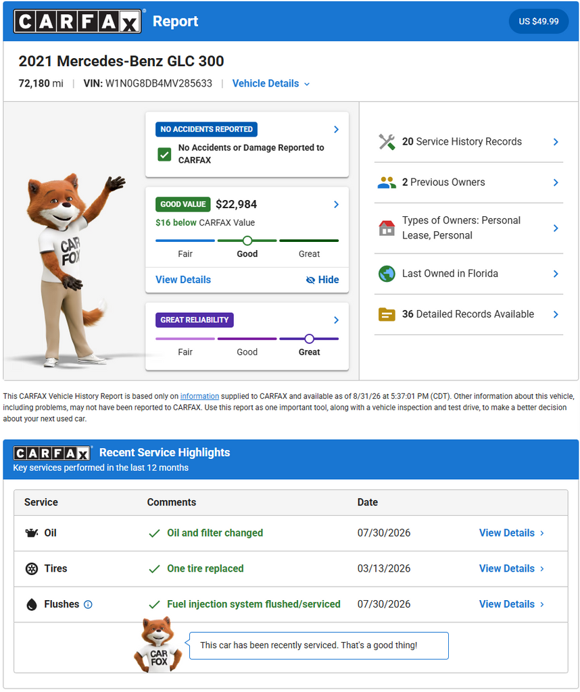Click the Fuel injection system flushed/serviced comment
580x692 pixels.
253,605
